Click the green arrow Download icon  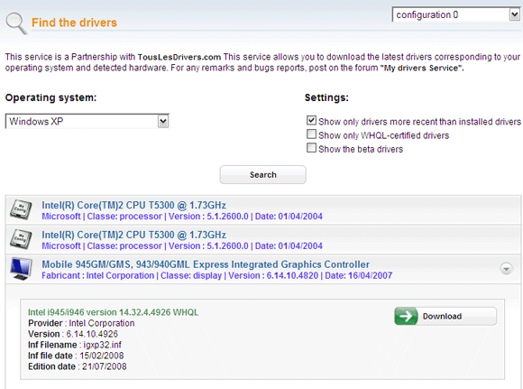[406, 316]
